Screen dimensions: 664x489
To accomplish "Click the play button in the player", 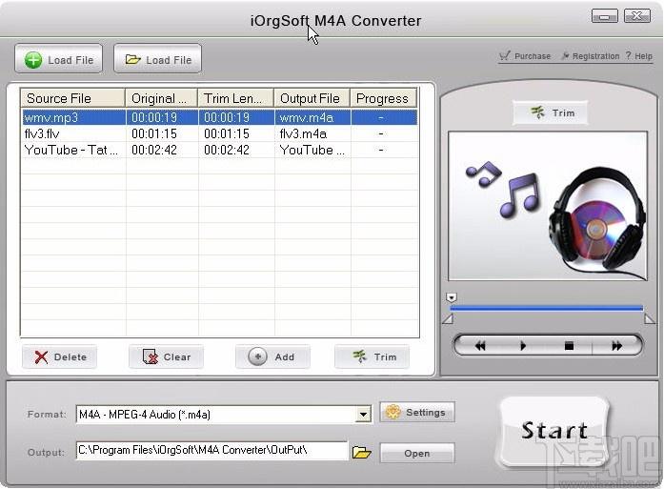I will click(523, 346).
